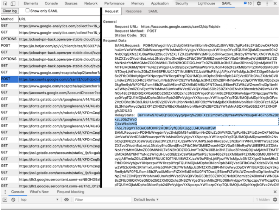Switch to the Console tab in the top bar

51,3
